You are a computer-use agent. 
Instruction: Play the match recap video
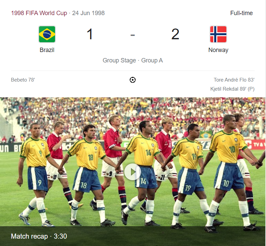tap(132, 172)
